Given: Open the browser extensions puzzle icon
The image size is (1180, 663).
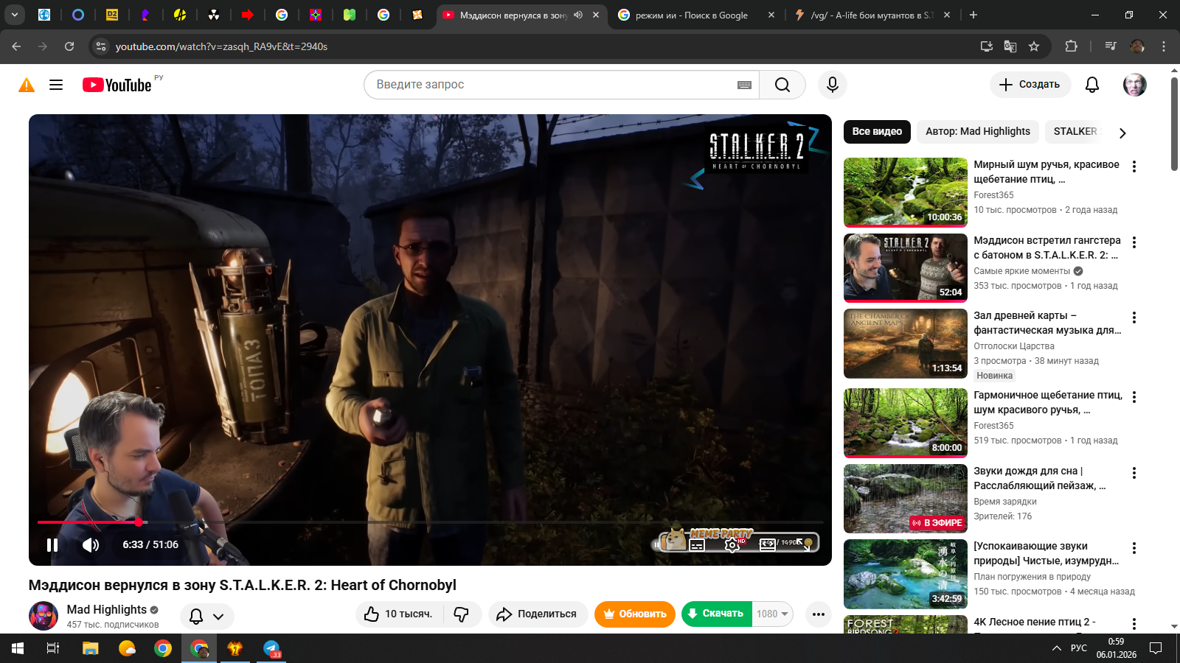Looking at the screenshot, I should (1072, 46).
